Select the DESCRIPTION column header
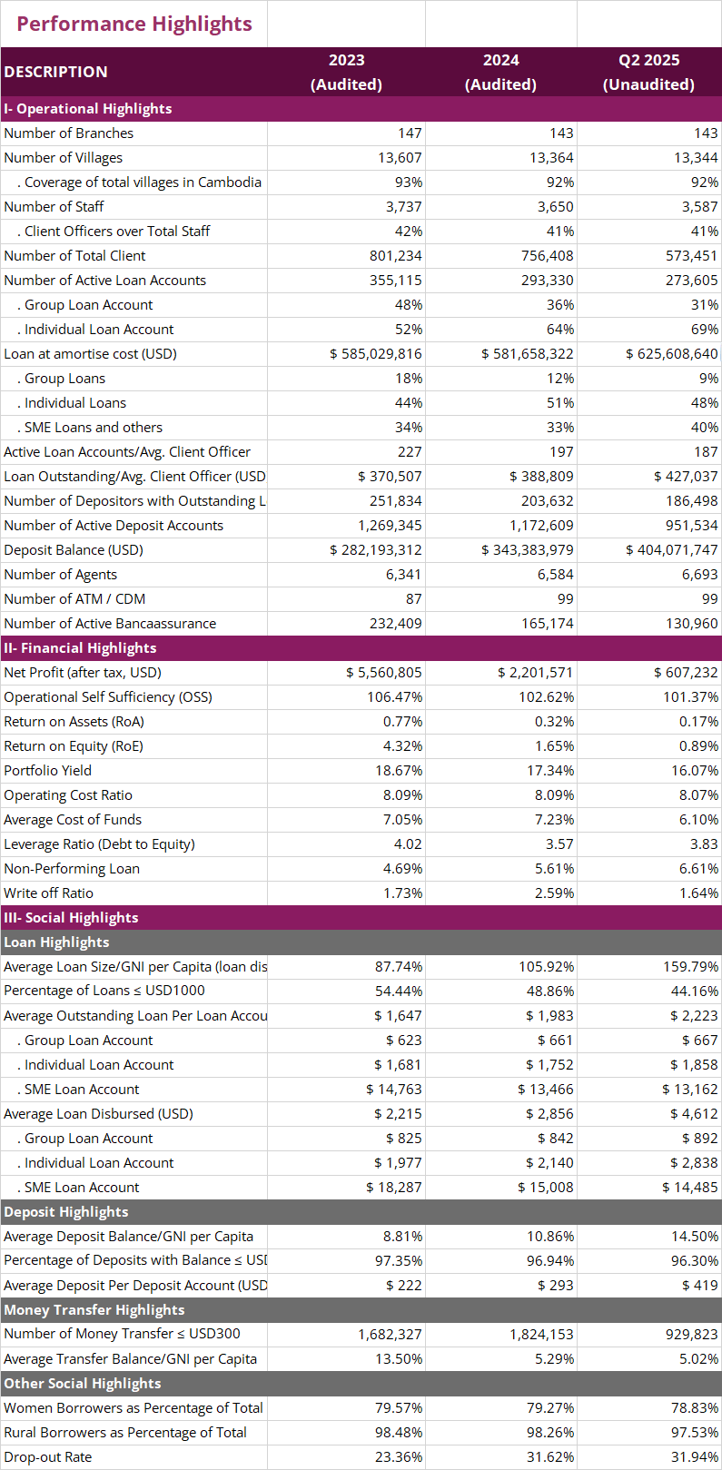The height and width of the screenshot is (1470, 722). (56, 72)
